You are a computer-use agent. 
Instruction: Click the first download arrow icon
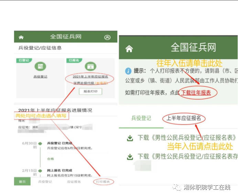pyautogui.click(x=130, y=138)
